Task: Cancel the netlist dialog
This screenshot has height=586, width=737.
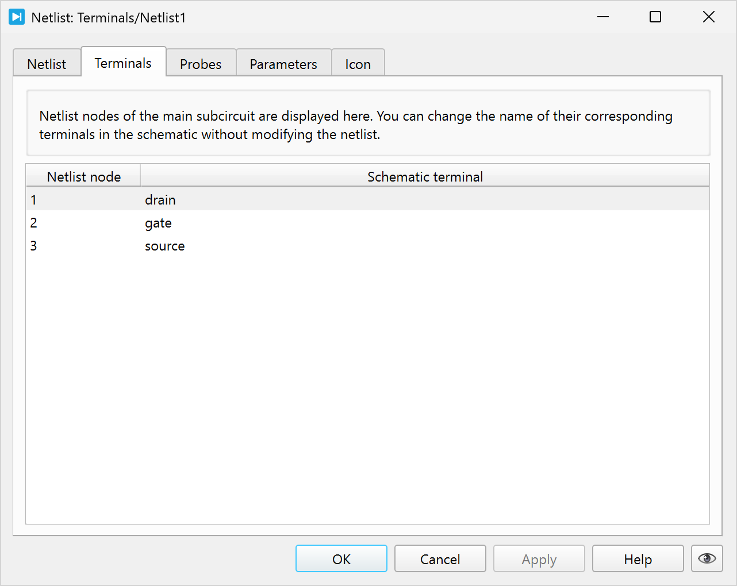Action: pos(440,559)
